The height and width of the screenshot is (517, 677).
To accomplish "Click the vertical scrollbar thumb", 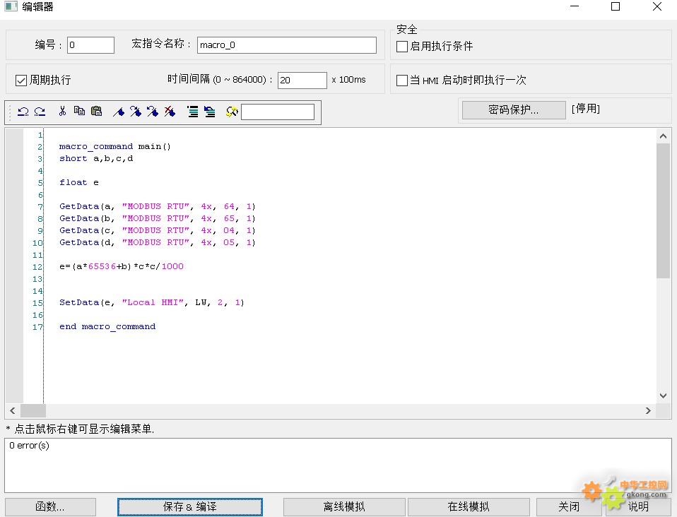I will point(663,210).
